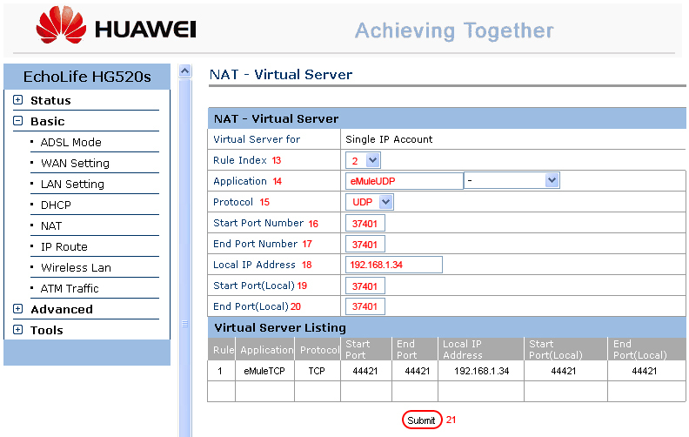Open NAT page in sidebar
Viewport: 689px width, 437px height.
(51, 226)
